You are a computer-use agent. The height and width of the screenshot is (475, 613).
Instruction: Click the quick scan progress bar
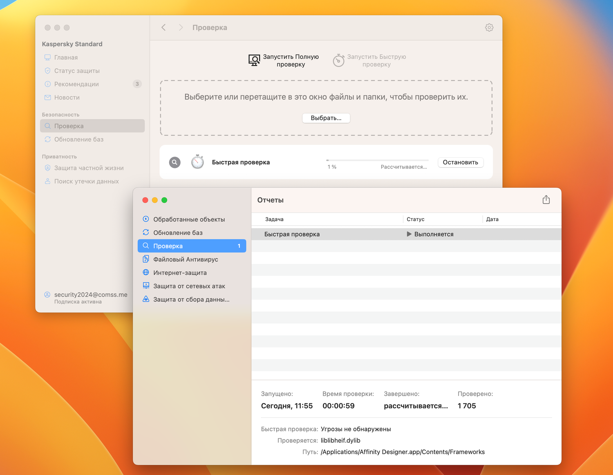(x=377, y=160)
